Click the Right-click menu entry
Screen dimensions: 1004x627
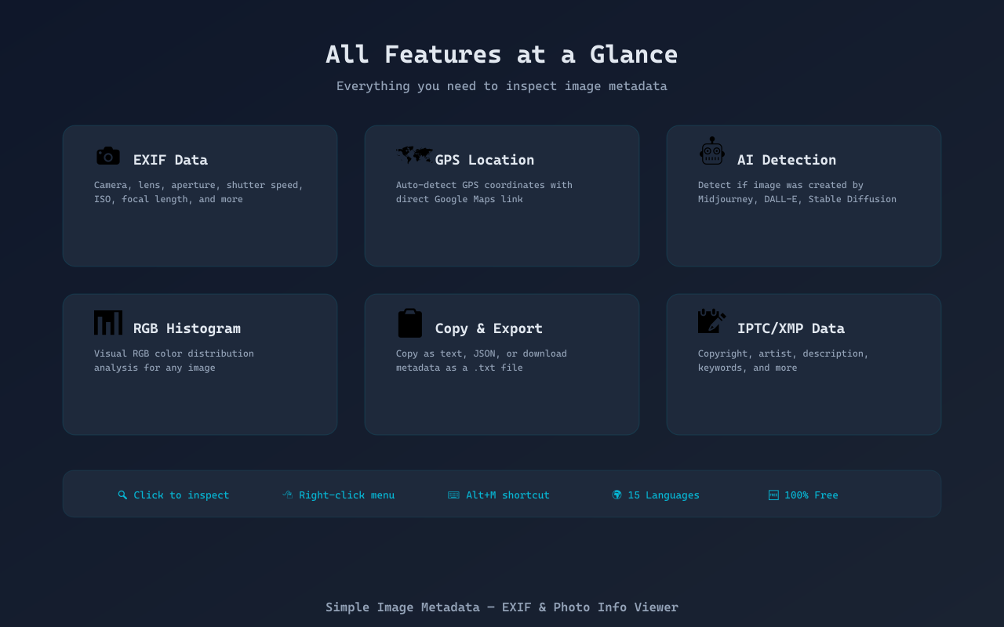point(347,495)
